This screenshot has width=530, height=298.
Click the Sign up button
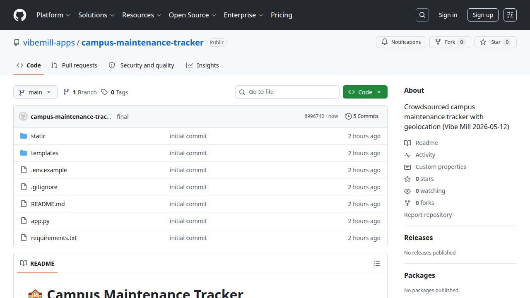483,15
